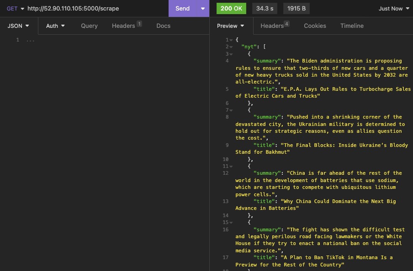Open the Send options dropdown arrow
413x271 pixels.
tap(203, 8)
